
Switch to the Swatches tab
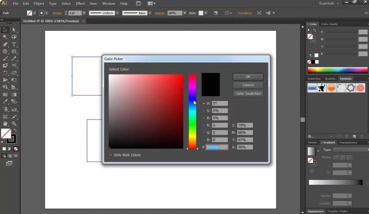pos(314,79)
